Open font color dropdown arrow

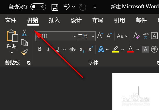tap(138, 50)
